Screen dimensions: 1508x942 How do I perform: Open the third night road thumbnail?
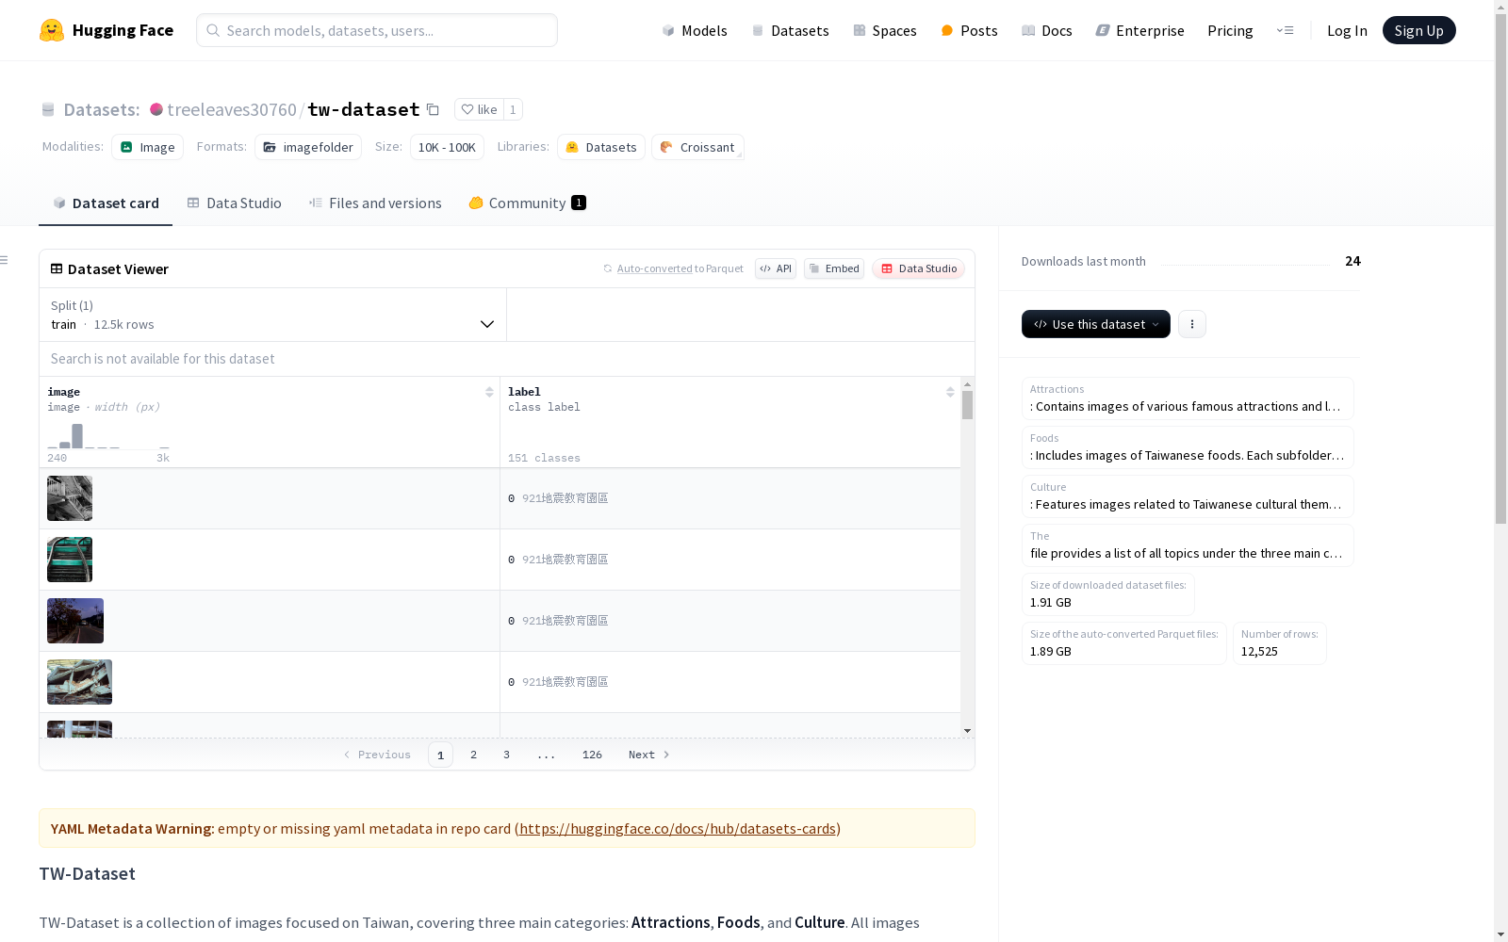coord(75,621)
